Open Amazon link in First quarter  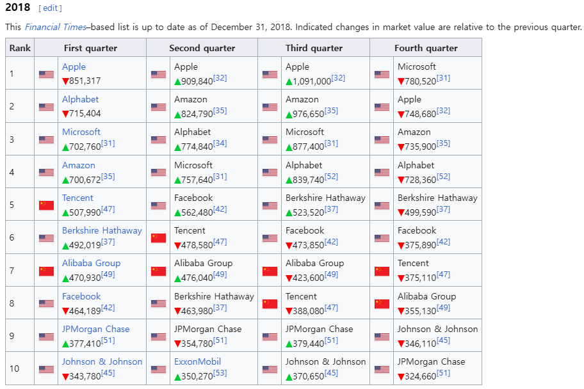79,165
